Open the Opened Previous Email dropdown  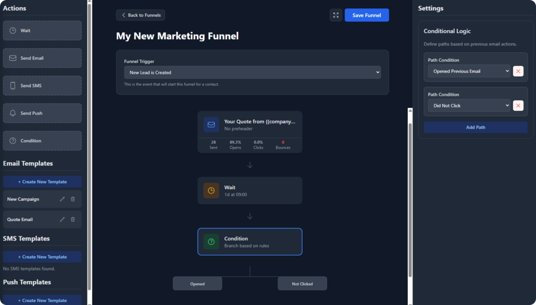tap(469, 71)
